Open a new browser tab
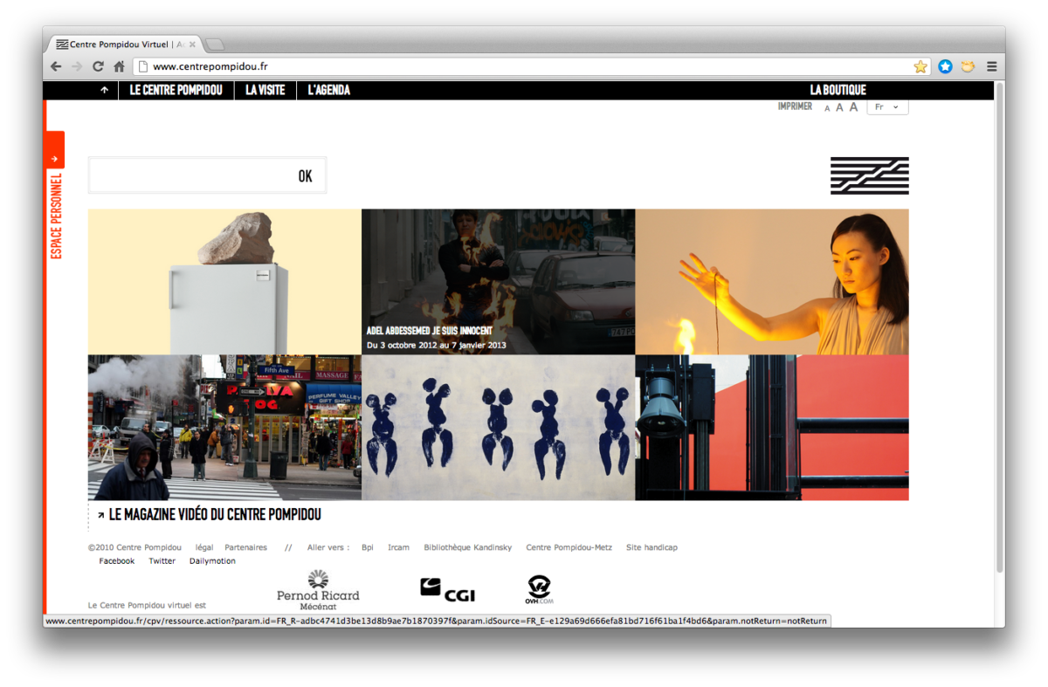The width and height of the screenshot is (1048, 687). (x=215, y=44)
